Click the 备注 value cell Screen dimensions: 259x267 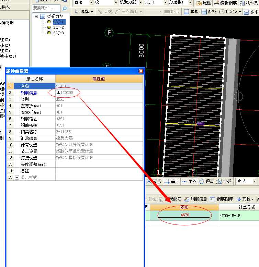[x=99, y=171]
